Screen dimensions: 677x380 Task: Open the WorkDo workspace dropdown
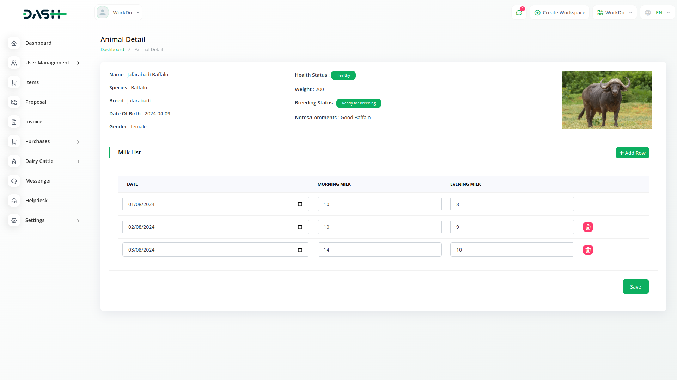point(615,13)
